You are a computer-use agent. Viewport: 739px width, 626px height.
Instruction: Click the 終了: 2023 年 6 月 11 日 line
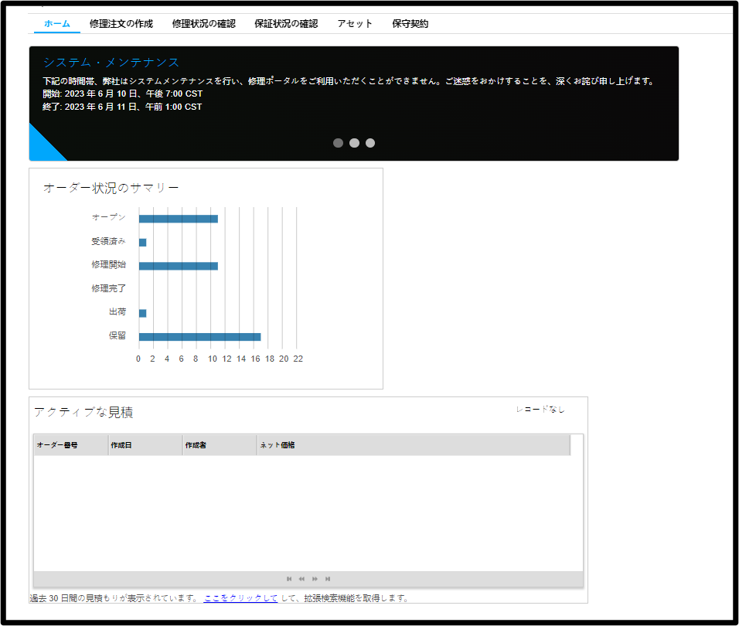click(122, 107)
